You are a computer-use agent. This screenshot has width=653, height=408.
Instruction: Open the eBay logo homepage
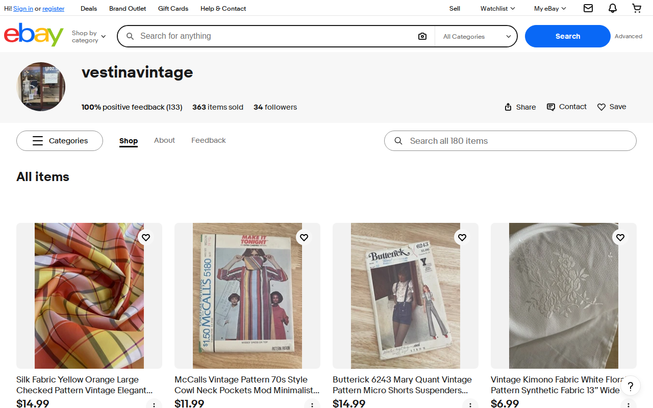pyautogui.click(x=34, y=35)
